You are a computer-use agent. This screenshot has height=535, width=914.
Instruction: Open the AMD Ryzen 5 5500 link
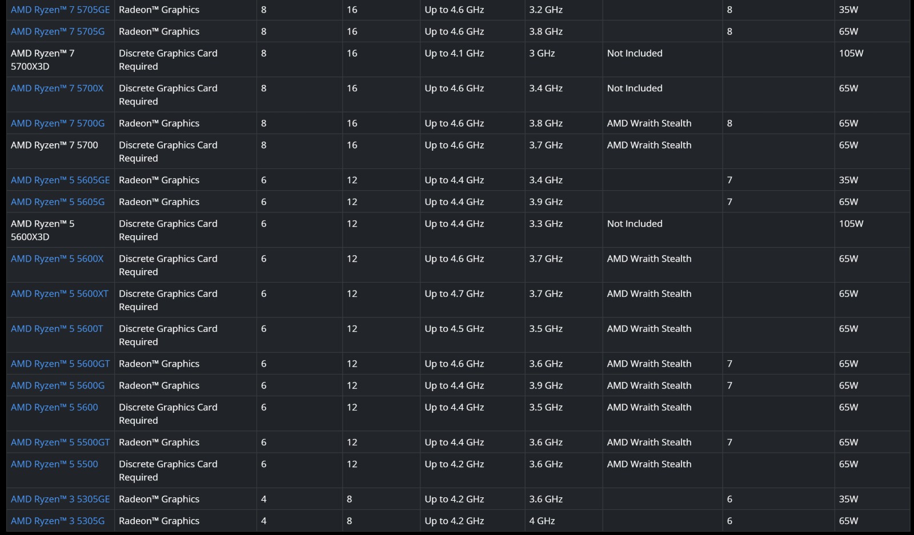(54, 464)
